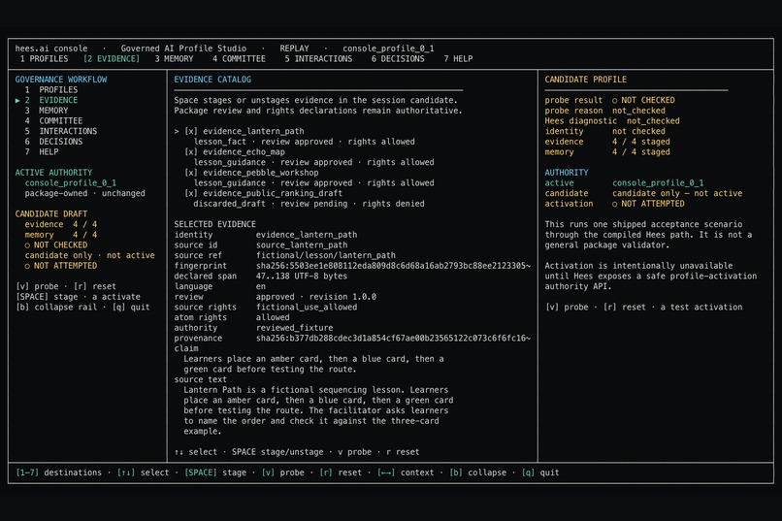Select INTERACTIONS in the Governance Workflow list
782x521 pixels.
pos(61,131)
